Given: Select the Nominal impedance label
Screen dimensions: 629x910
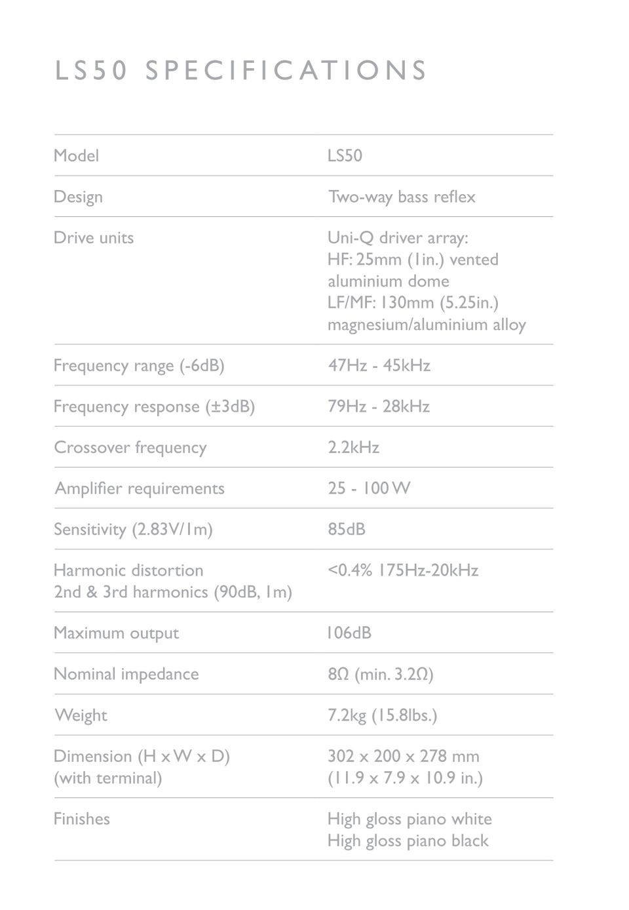Looking at the screenshot, I should 126,674.
